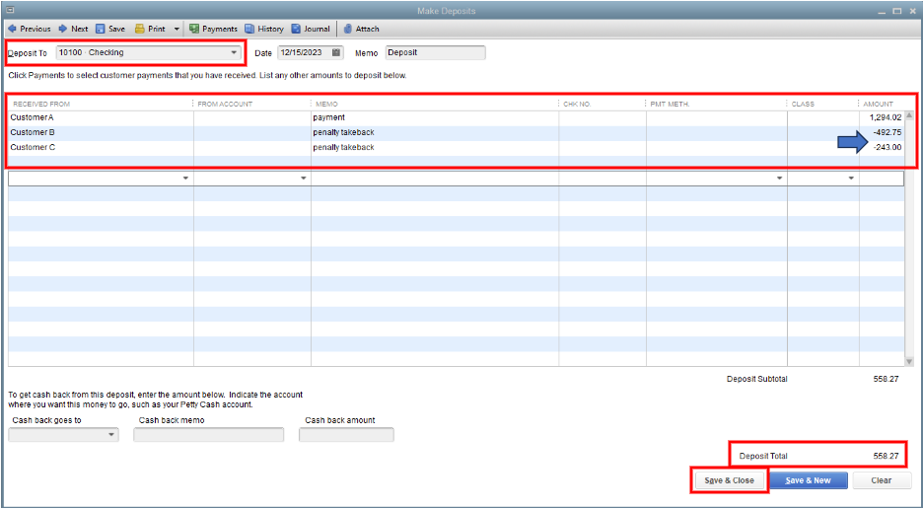The height and width of the screenshot is (509, 923).
Task: Click the Cash back amount field
Action: [x=346, y=435]
